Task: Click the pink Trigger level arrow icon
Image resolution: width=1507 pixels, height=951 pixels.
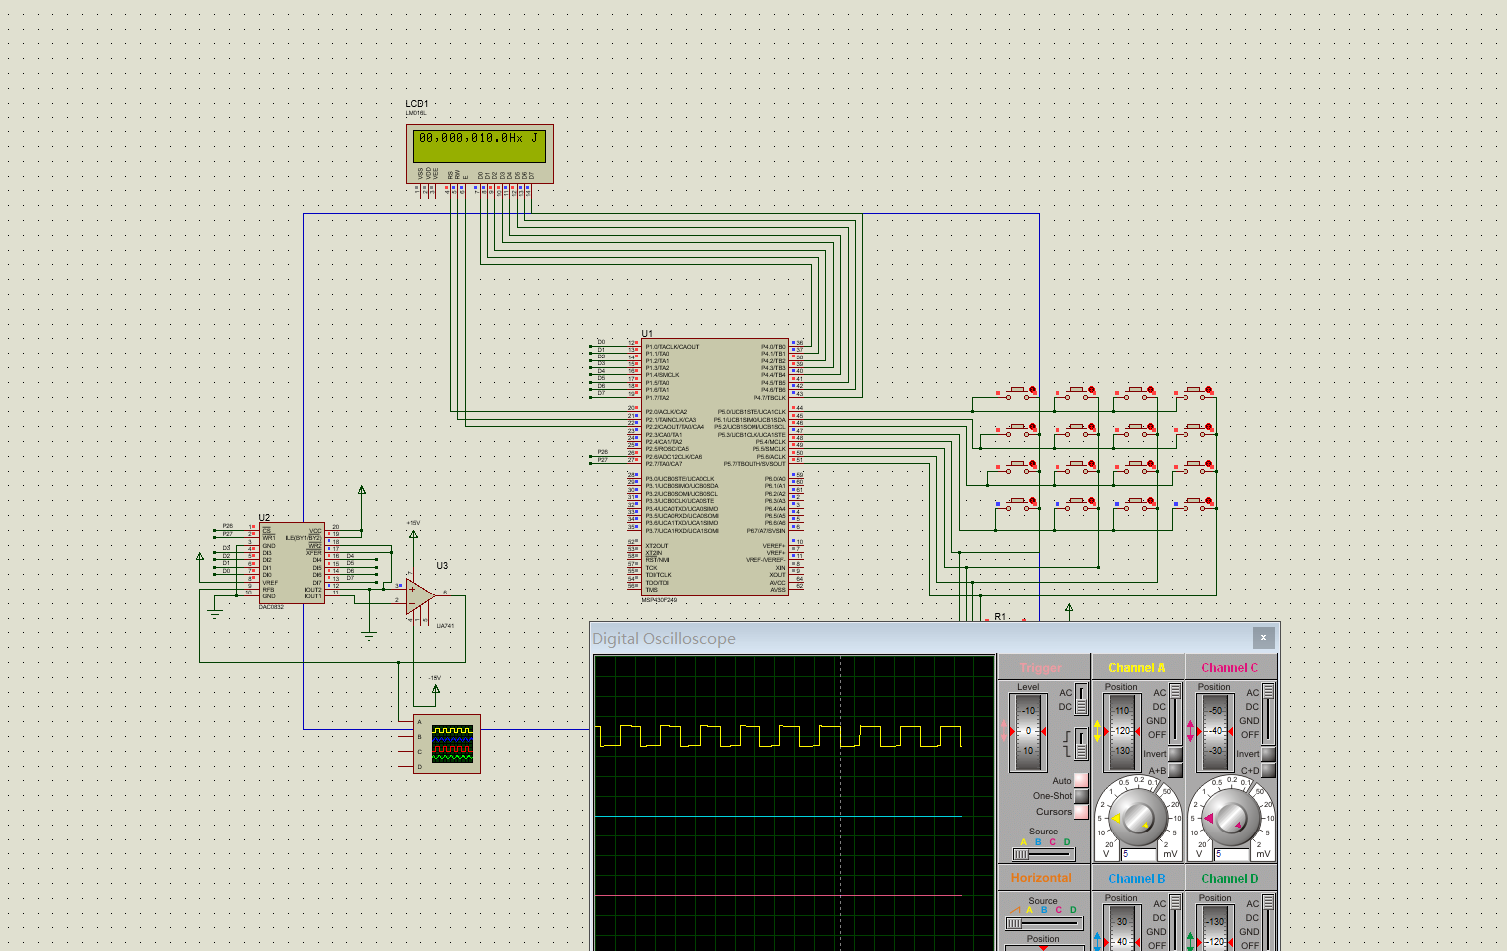Action: coord(1006,731)
